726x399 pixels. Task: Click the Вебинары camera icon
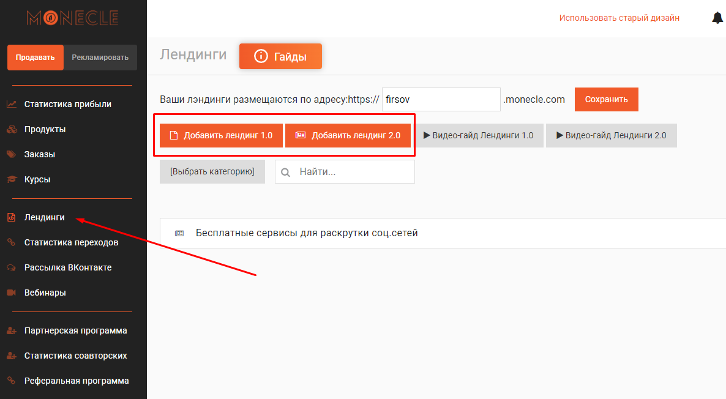point(11,293)
